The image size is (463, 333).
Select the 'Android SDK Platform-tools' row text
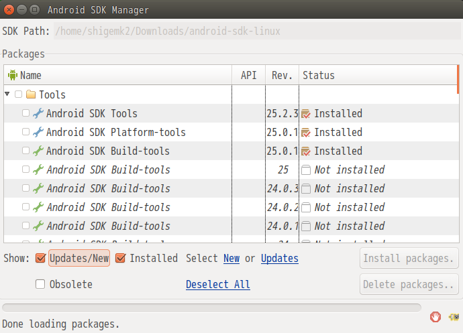point(116,132)
